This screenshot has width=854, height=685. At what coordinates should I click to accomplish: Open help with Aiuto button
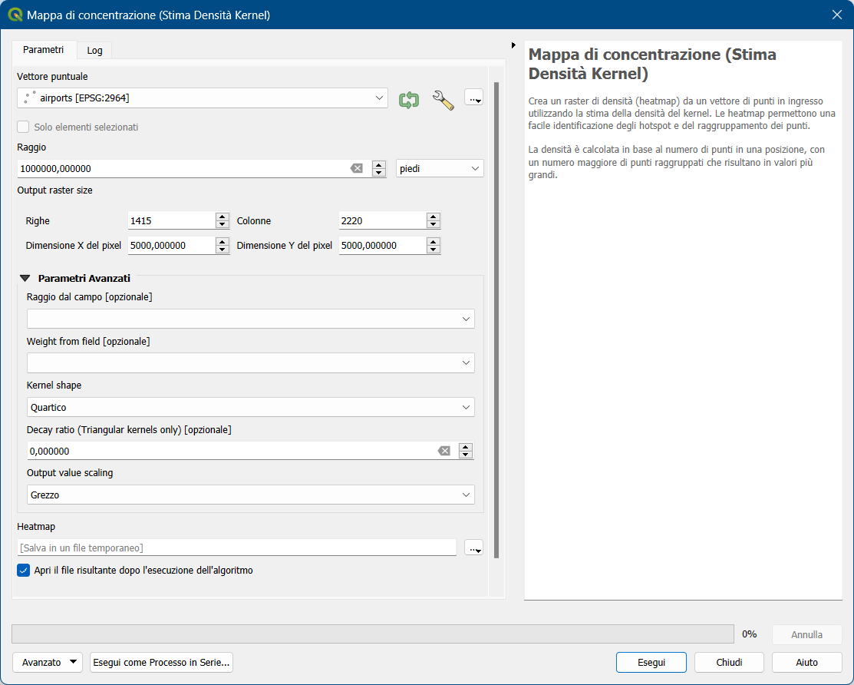(806, 662)
